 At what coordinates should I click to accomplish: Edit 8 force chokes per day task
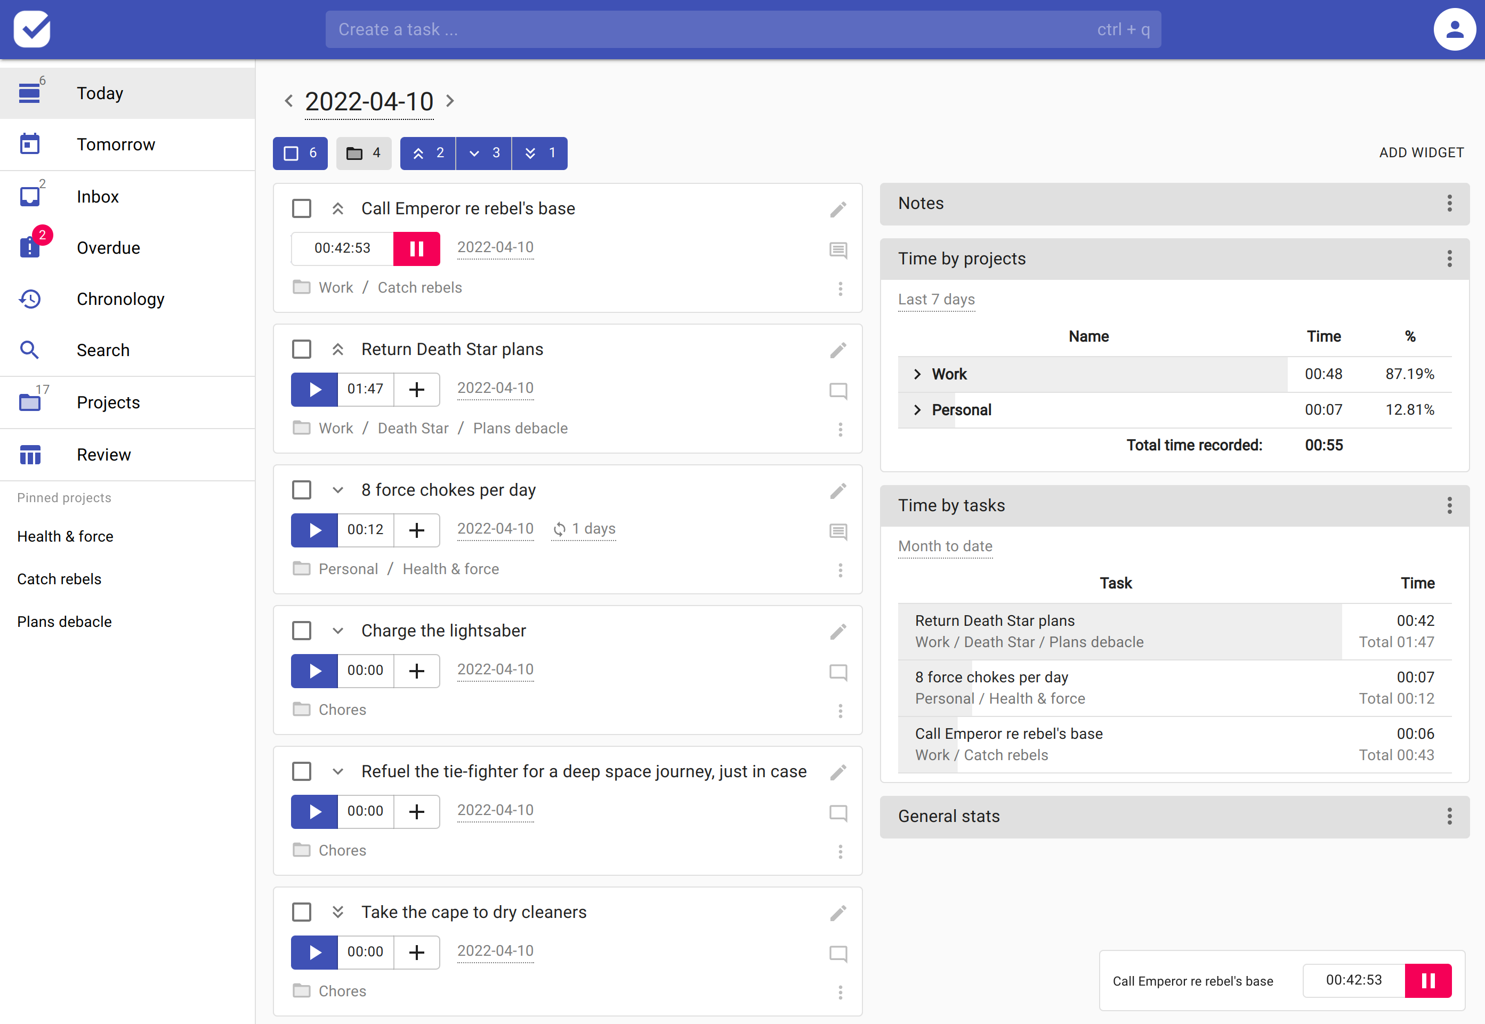838,491
